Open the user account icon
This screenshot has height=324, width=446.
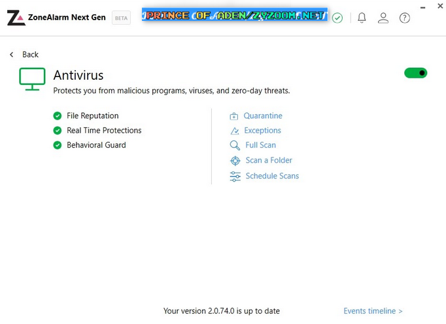383,18
